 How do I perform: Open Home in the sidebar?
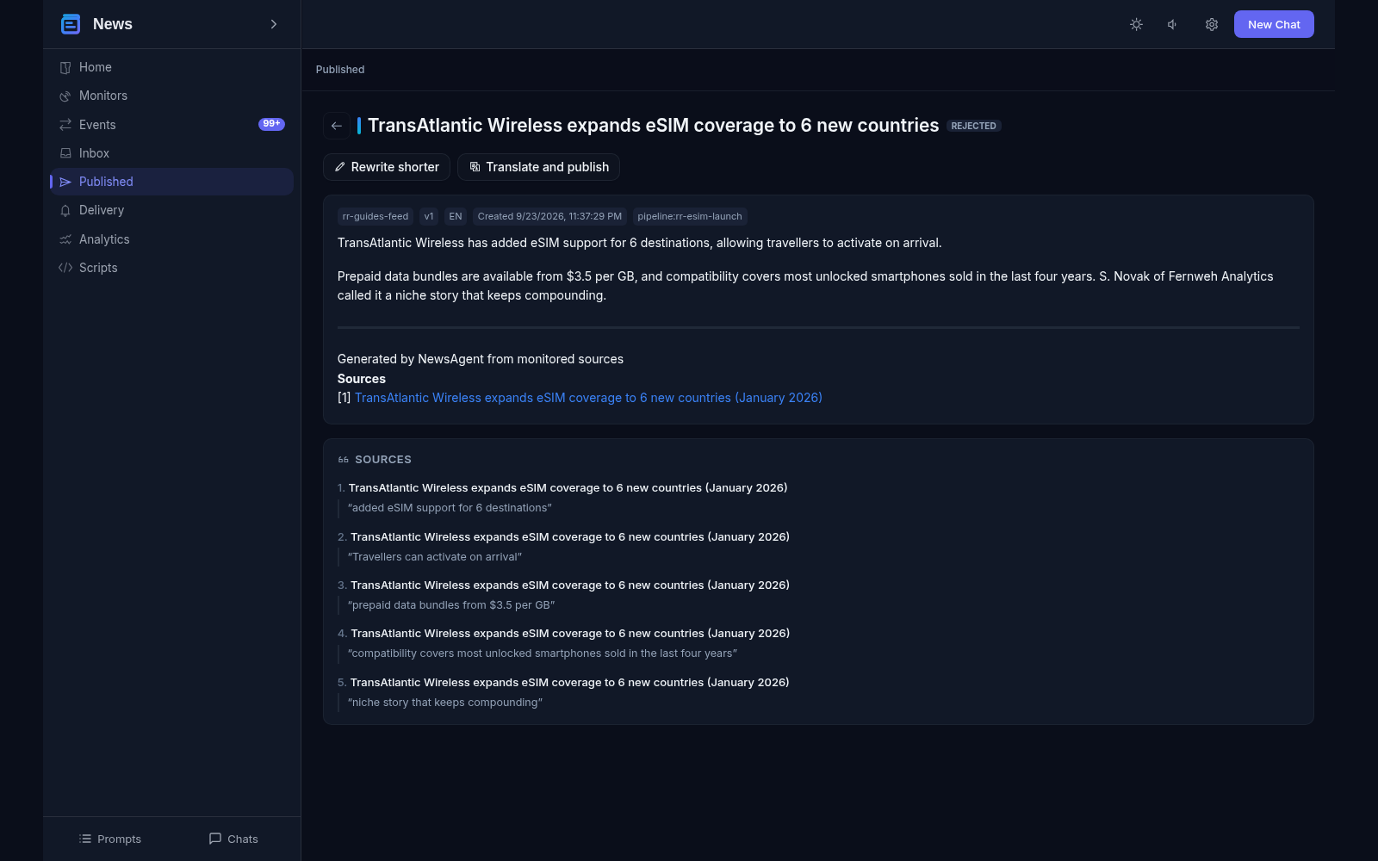coord(172,67)
